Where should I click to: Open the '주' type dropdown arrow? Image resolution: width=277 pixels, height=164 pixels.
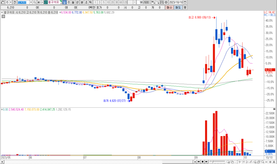(11, 2)
